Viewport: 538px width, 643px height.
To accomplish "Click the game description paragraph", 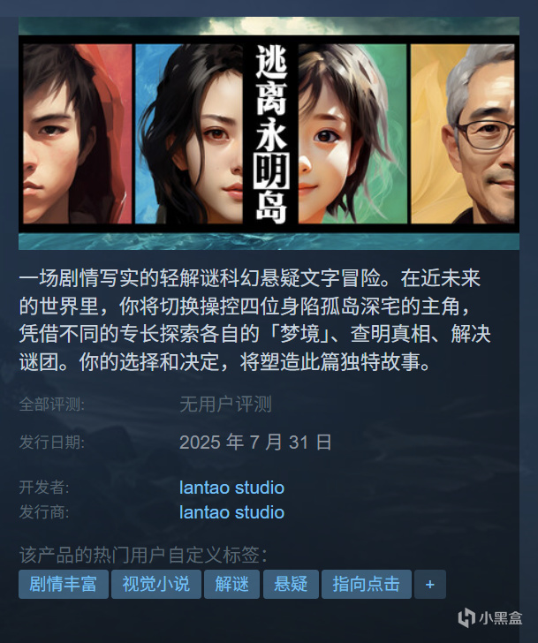I will pos(255,320).
